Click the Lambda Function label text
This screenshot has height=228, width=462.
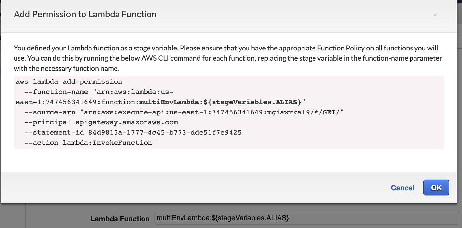tap(120, 218)
